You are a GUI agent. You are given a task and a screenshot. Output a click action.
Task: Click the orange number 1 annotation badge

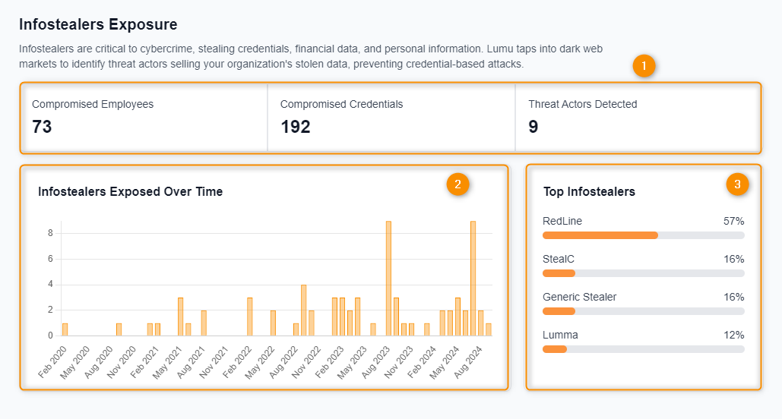coord(644,66)
